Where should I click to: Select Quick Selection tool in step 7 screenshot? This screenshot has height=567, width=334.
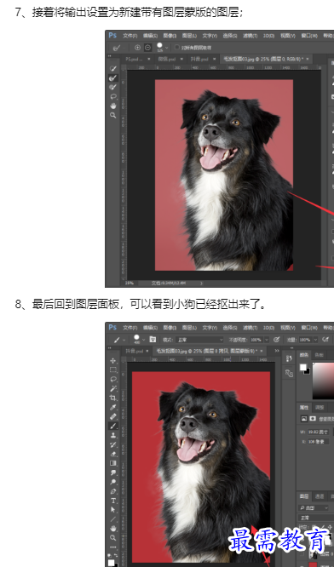click(113, 68)
